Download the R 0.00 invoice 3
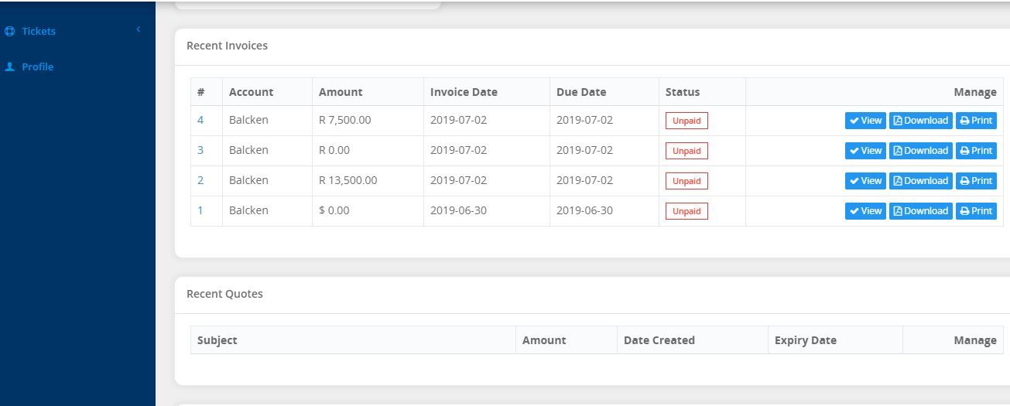Image resolution: width=1010 pixels, height=406 pixels. (x=920, y=151)
